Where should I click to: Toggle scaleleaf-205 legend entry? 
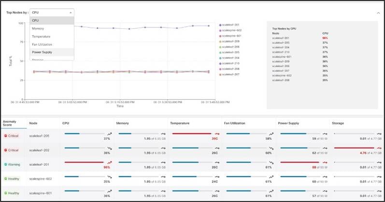point(229,52)
